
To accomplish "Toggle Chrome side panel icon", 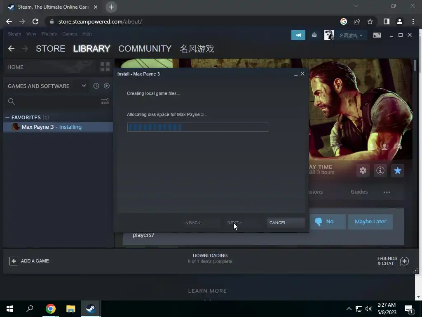I will [386, 21].
